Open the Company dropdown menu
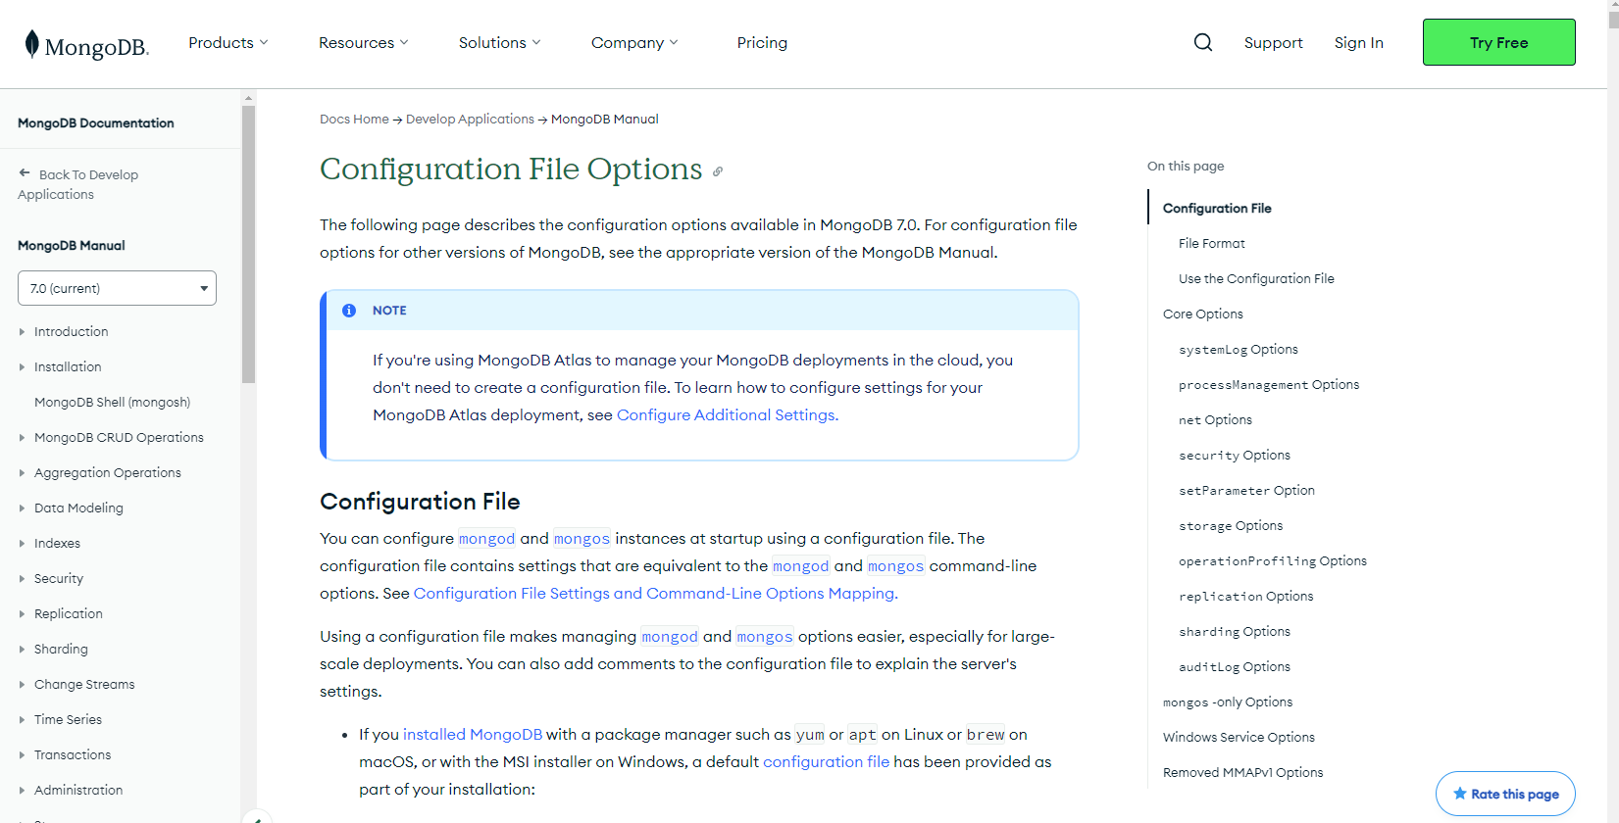 (x=634, y=43)
